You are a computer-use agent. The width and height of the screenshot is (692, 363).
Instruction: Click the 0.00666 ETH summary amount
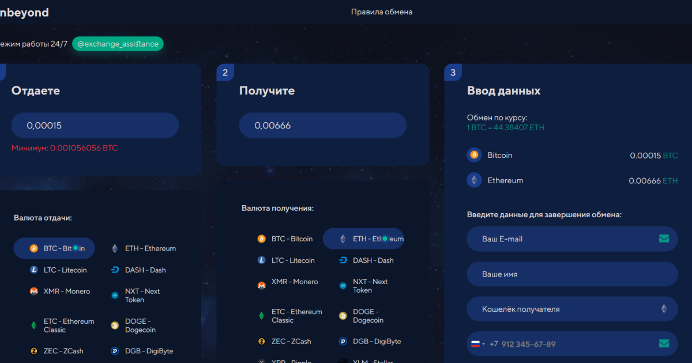[x=653, y=181]
